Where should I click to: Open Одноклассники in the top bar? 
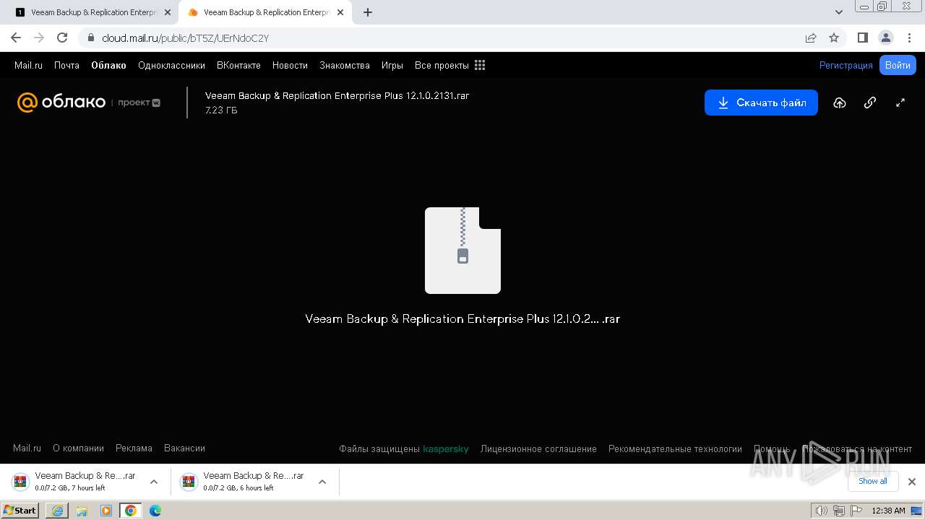point(171,65)
